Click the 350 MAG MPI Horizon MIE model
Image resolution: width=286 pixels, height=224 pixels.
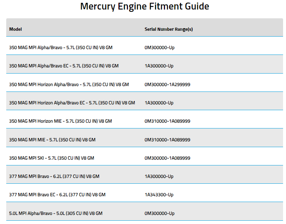tap(60, 121)
